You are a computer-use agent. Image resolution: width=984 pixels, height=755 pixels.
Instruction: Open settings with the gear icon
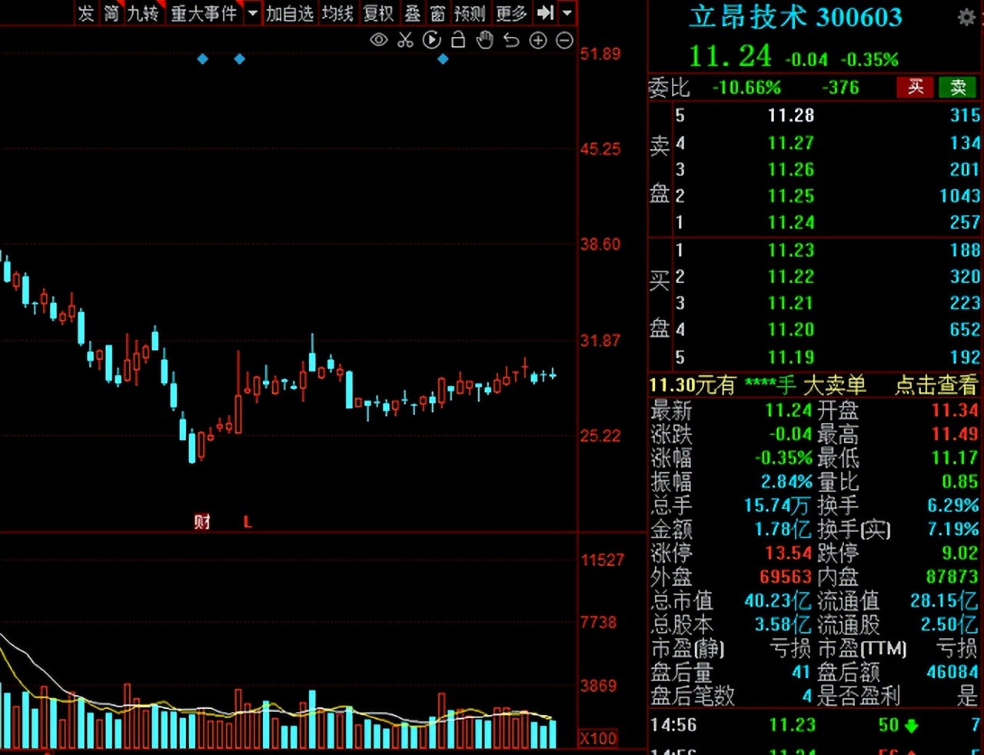click(x=966, y=17)
